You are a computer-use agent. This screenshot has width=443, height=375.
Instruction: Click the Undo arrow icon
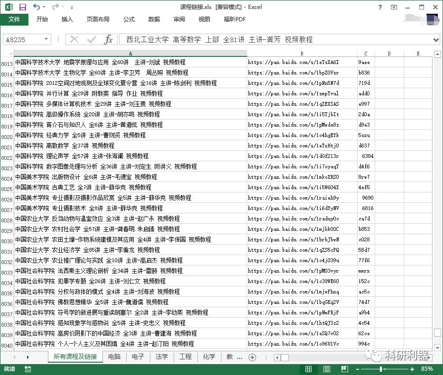click(x=36, y=7)
